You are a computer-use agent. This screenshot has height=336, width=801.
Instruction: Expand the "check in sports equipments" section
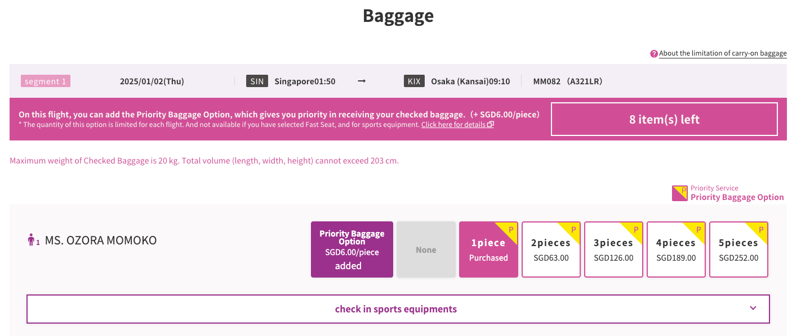[x=396, y=308]
